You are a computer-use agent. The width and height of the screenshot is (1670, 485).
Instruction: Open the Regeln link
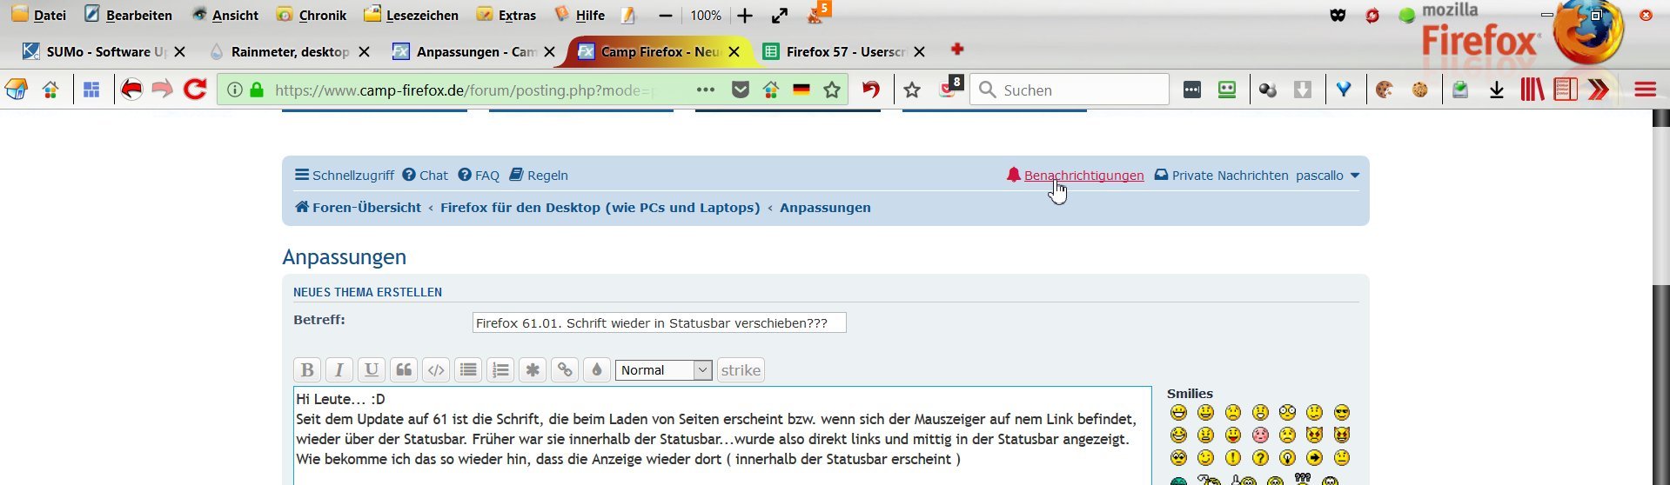pos(539,175)
